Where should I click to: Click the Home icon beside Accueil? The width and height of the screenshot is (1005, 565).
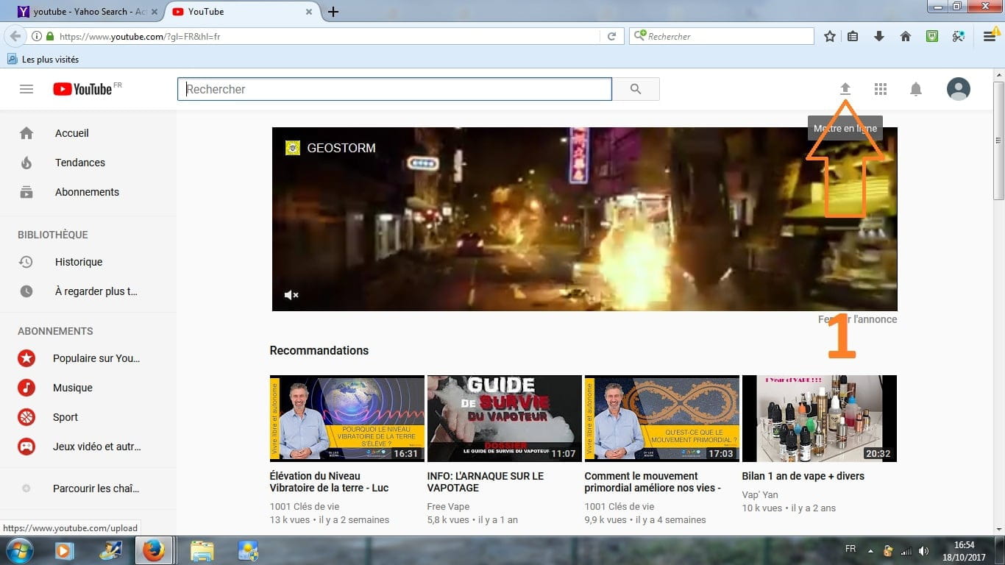pyautogui.click(x=26, y=133)
